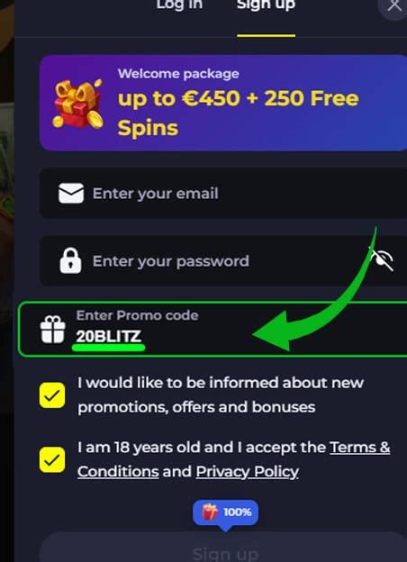Click the padlock icon in password field

70,260
